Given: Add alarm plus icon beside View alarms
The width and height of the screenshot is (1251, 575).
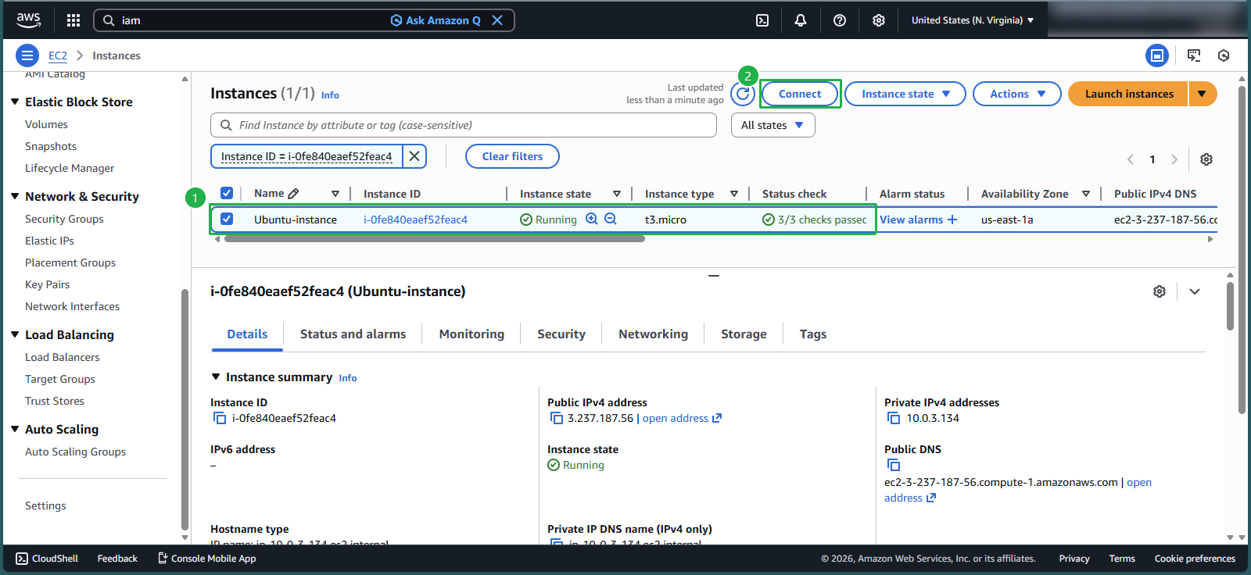Looking at the screenshot, I should tap(952, 220).
